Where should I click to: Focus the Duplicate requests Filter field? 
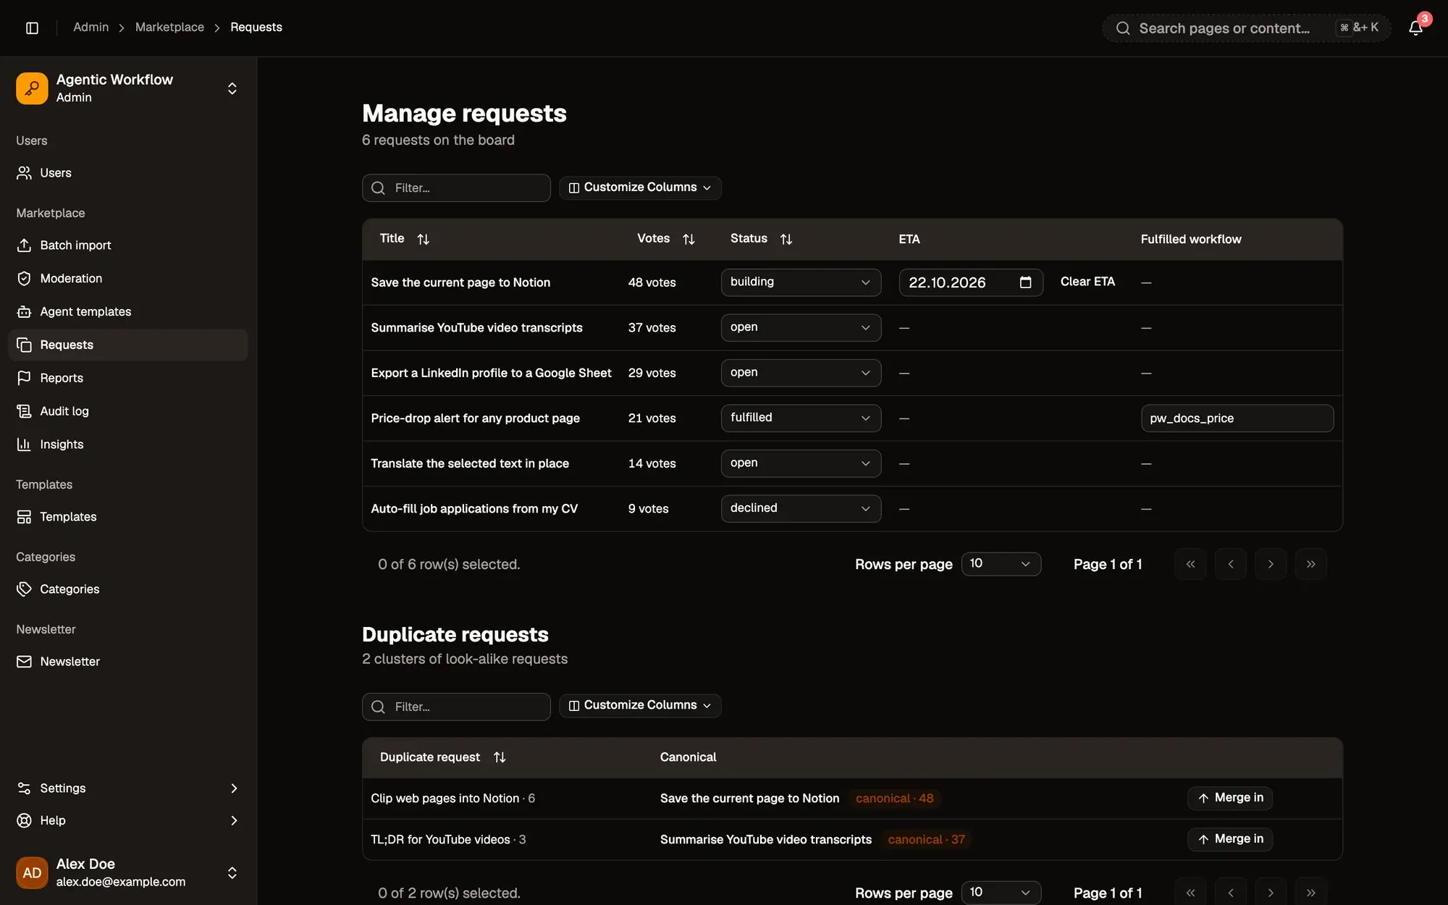pos(456,707)
